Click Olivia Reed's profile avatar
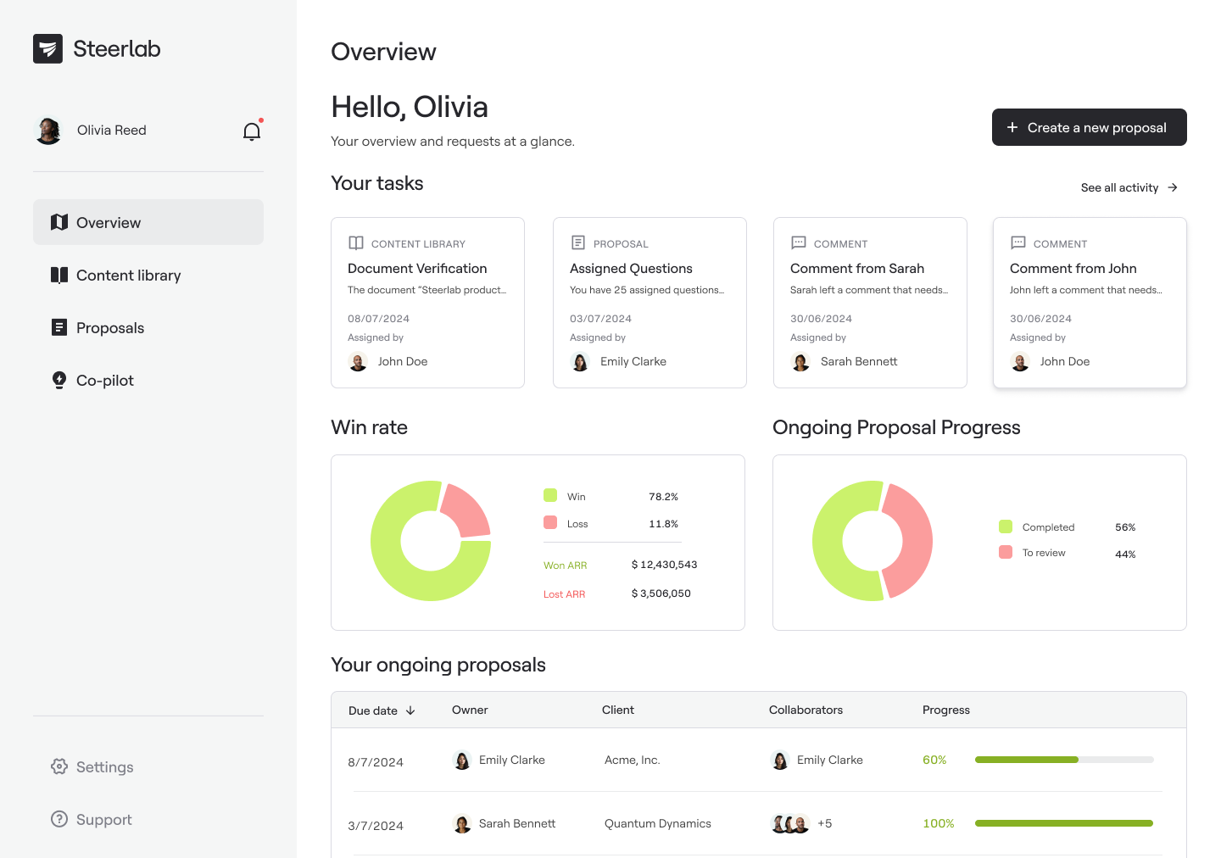1221x858 pixels. pos(48,130)
